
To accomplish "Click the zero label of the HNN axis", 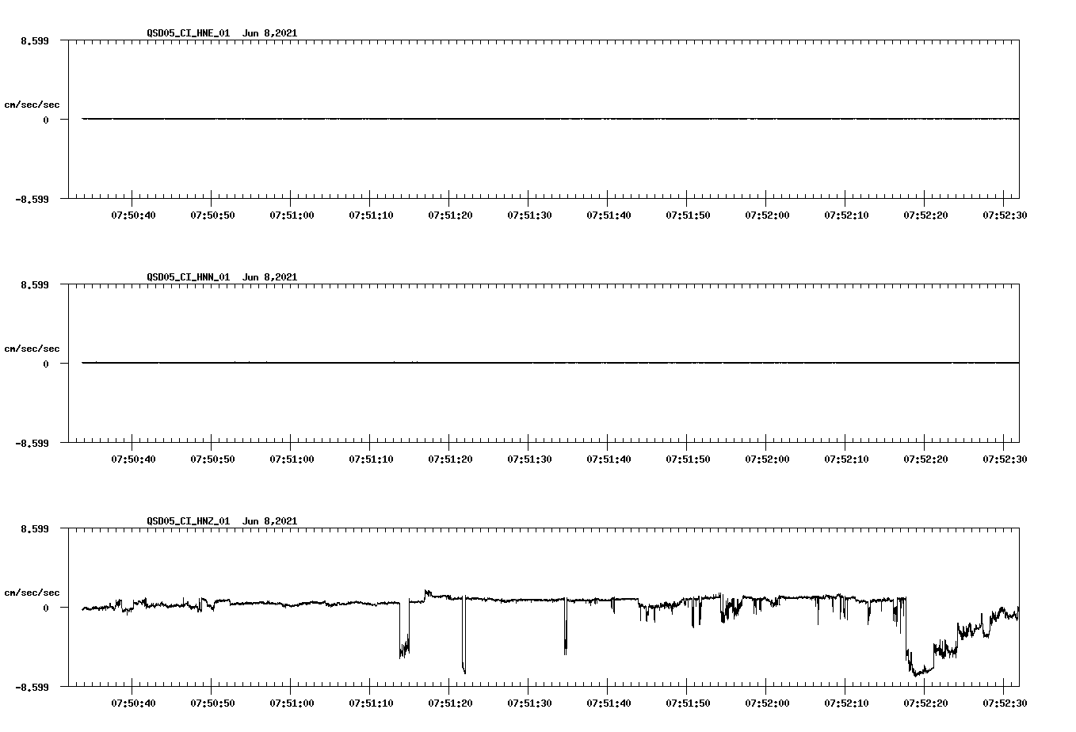I will (x=46, y=364).
